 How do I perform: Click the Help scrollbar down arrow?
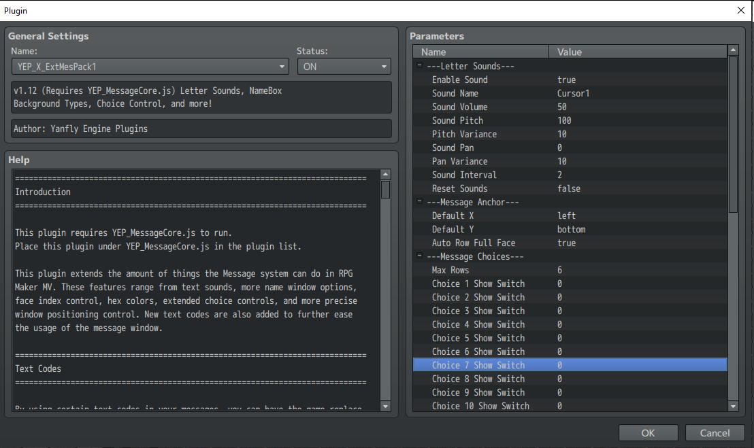click(385, 407)
